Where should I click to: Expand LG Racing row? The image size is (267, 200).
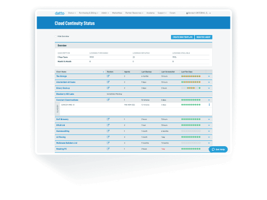pyautogui.click(x=209, y=137)
